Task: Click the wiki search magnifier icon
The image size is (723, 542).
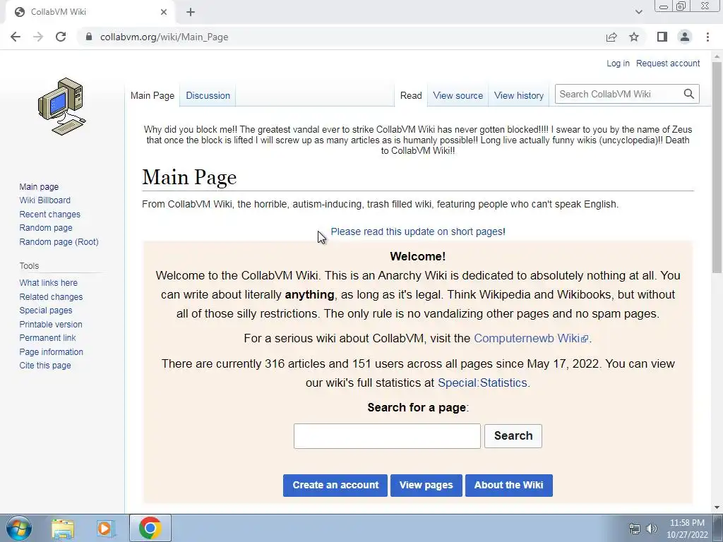Action: 689,94
